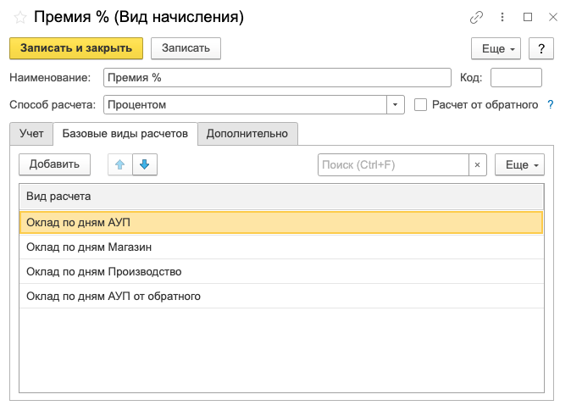Copy link using the chain icon
Viewport: 571px width, 411px height.
pos(476,17)
